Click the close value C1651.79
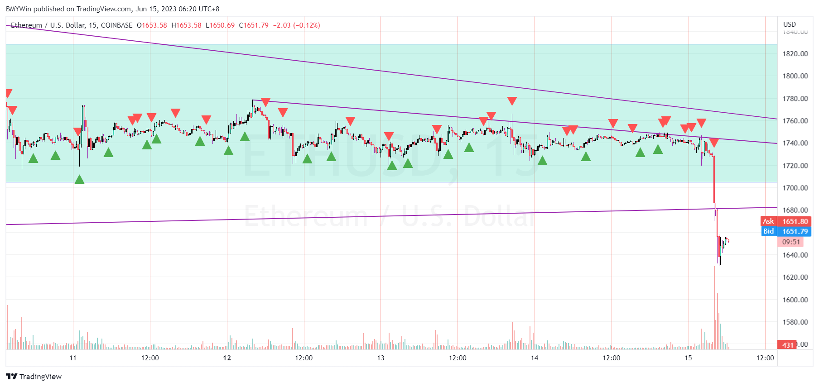This screenshot has height=387, width=819. [x=254, y=25]
